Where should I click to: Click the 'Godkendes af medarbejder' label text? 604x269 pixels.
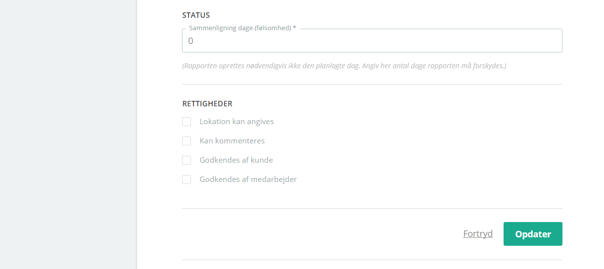248,179
